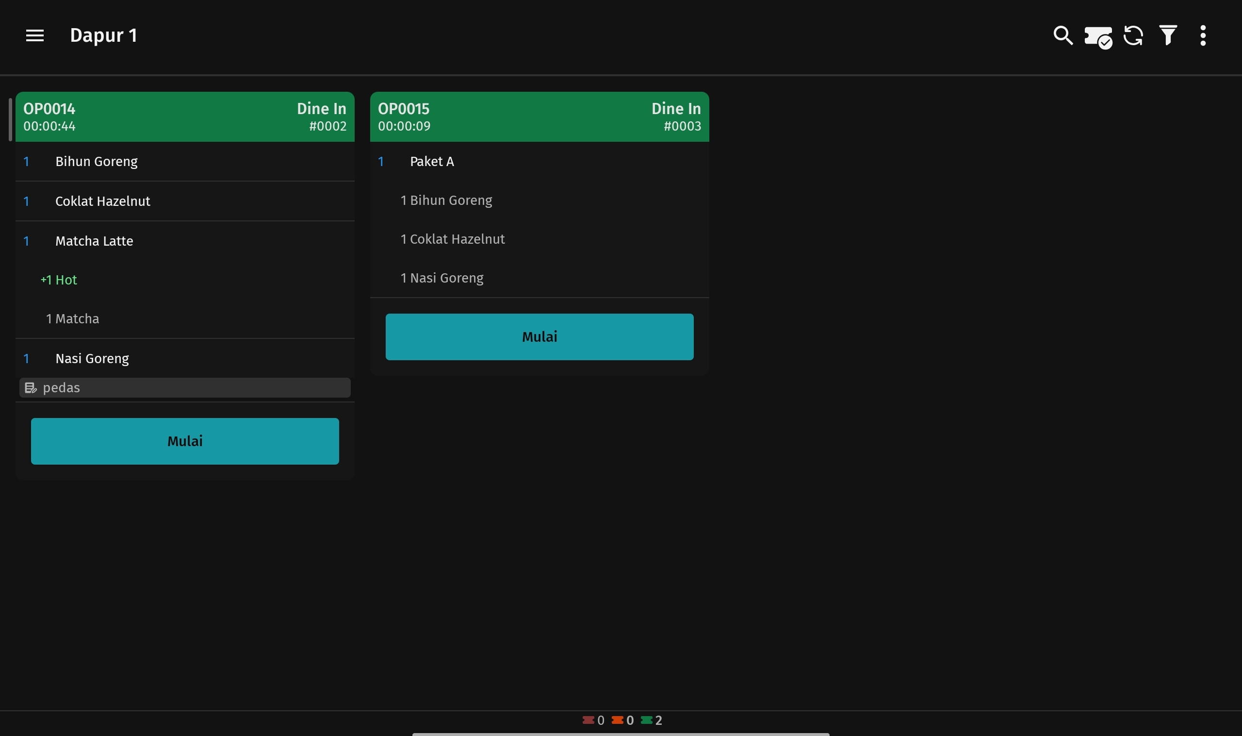The image size is (1242, 736).
Task: Tap the Paket A item row
Action: [x=539, y=162]
